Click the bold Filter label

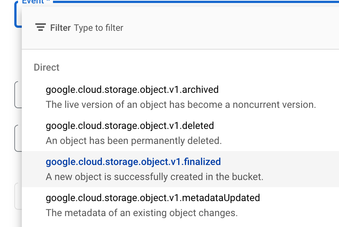pyautogui.click(x=60, y=28)
